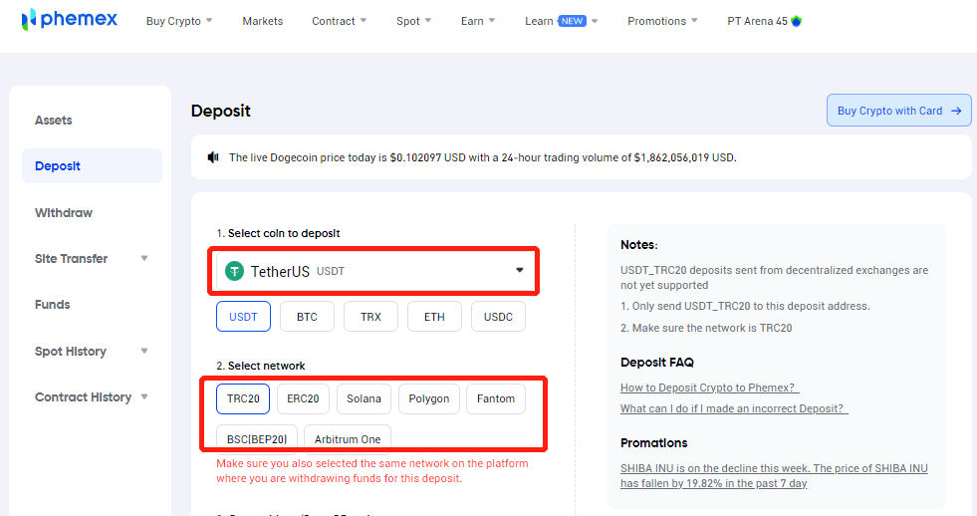Viewport: 977px width, 516px height.
Task: Select the BTC quick coin button
Action: 307,317
